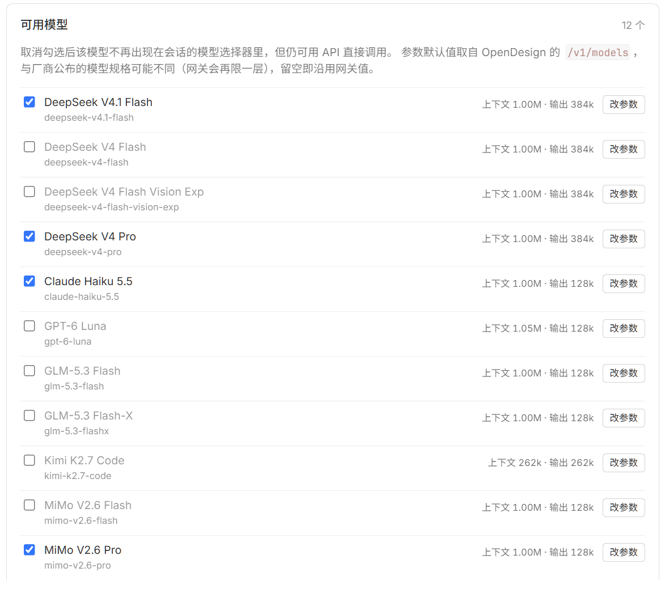Screen dimensions: 665x589
Task: Click model name DeepSeek V4 Pro
Action: [90, 236]
